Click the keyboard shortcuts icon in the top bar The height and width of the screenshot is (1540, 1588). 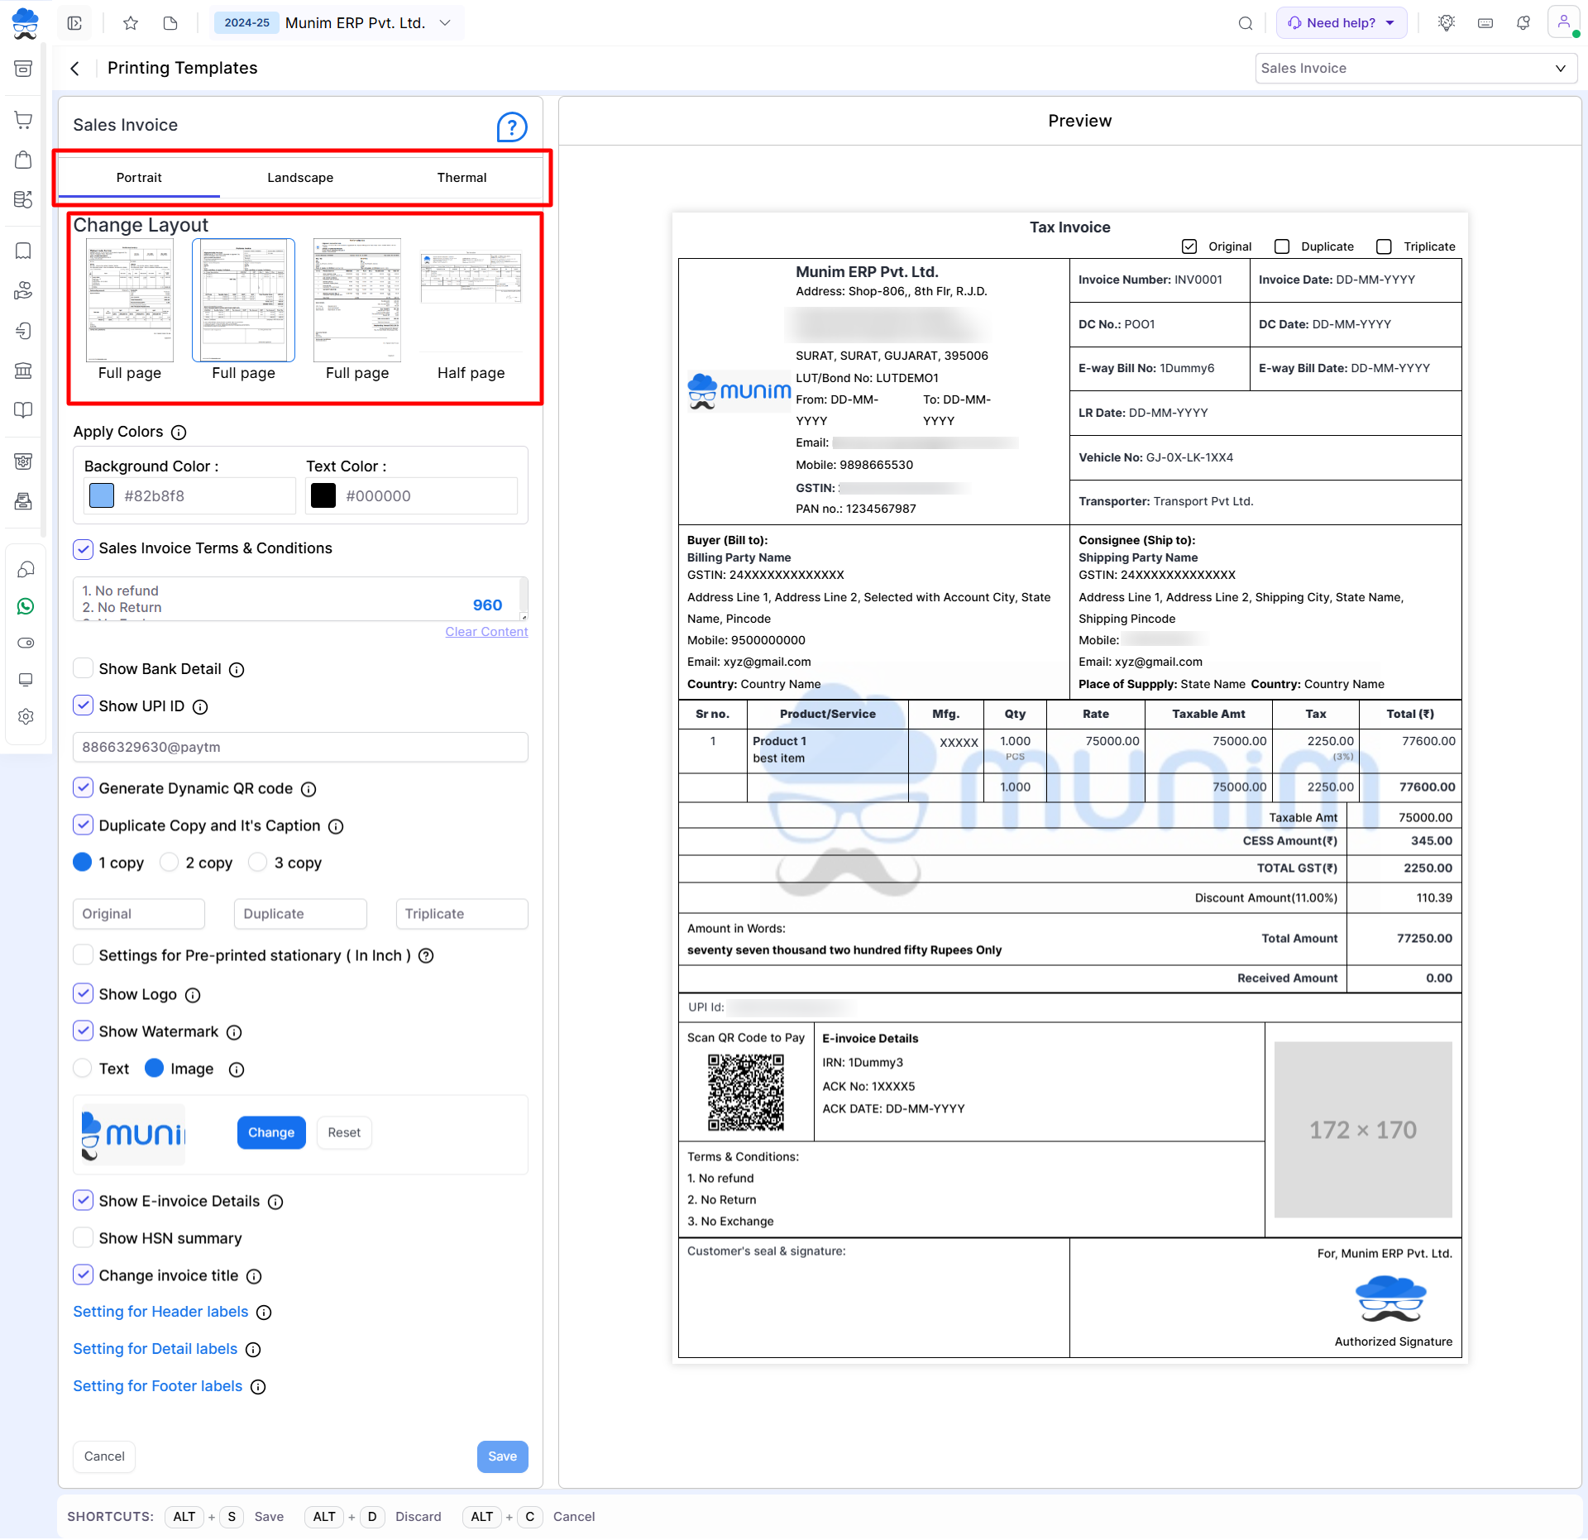coord(1485,23)
